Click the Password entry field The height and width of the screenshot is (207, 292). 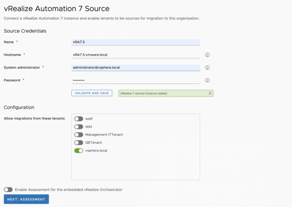136,80
